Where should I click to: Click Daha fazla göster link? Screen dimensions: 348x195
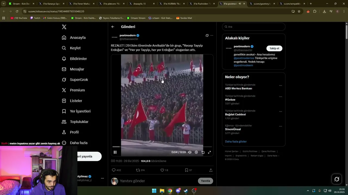[236, 142]
